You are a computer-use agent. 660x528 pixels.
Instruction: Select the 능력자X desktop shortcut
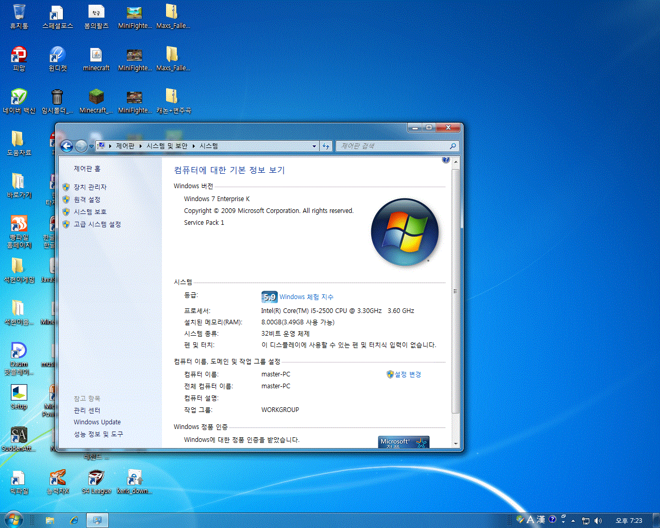(x=57, y=482)
